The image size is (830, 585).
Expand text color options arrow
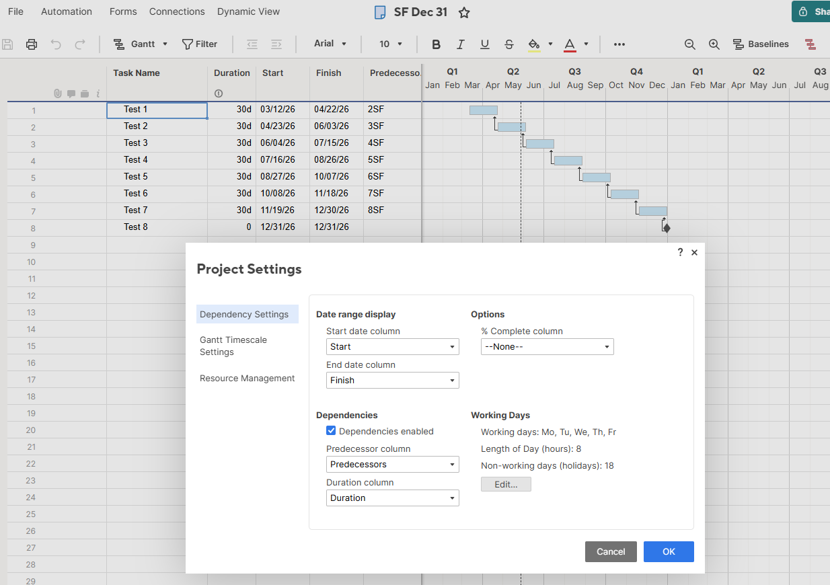click(586, 44)
